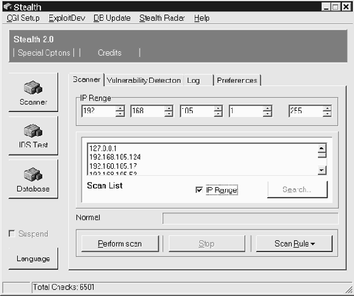Image resolution: width=354 pixels, height=296 pixels.
Task: Select 192.168.105.124 in scan list
Action: click(115, 157)
